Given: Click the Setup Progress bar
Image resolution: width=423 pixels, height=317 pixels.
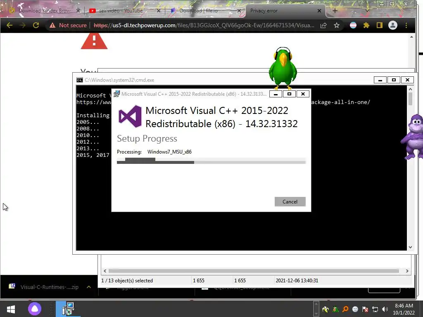Looking at the screenshot, I should 211,161.
